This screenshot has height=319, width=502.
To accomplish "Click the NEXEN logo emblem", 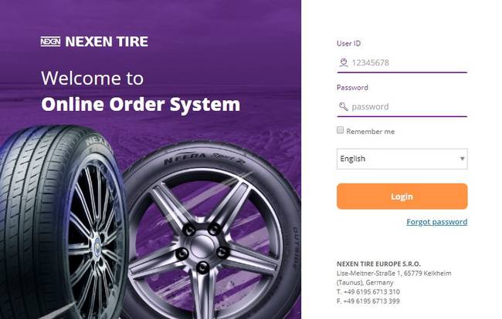I will tap(50, 42).
